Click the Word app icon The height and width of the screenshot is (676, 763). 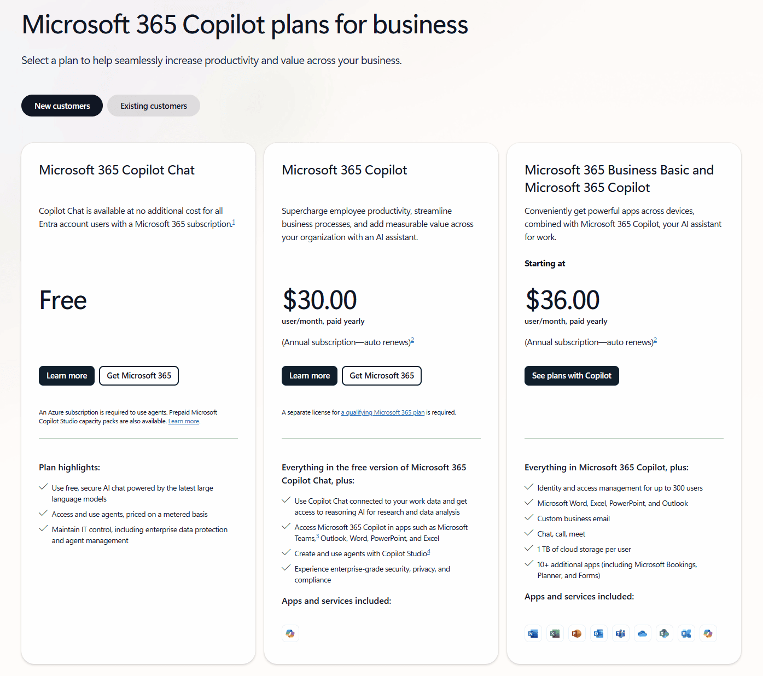(533, 633)
